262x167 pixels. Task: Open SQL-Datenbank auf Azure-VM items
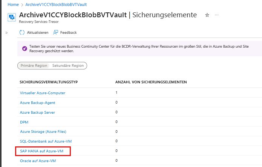click(x=46, y=141)
